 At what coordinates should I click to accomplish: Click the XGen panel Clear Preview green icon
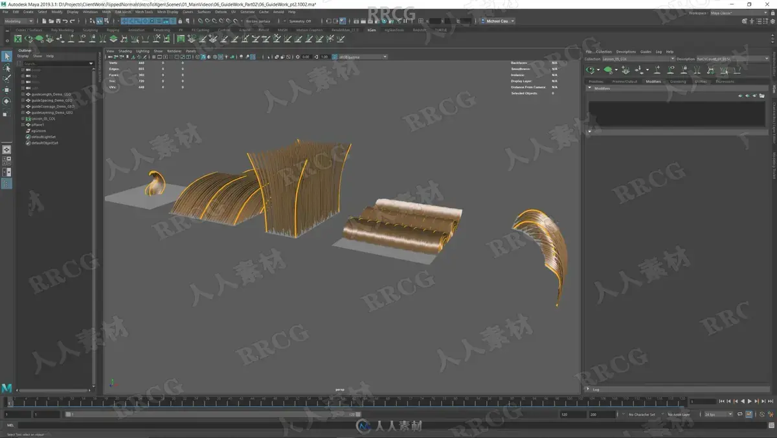tap(608, 69)
